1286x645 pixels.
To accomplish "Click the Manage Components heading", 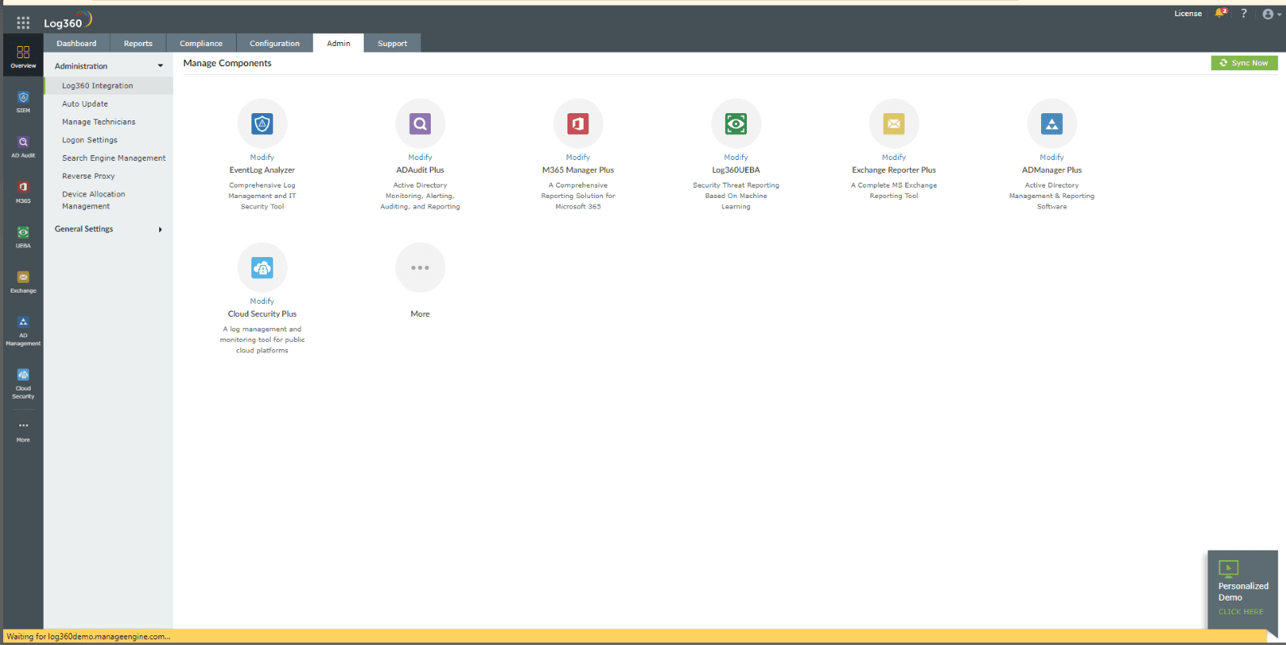I will click(x=227, y=63).
